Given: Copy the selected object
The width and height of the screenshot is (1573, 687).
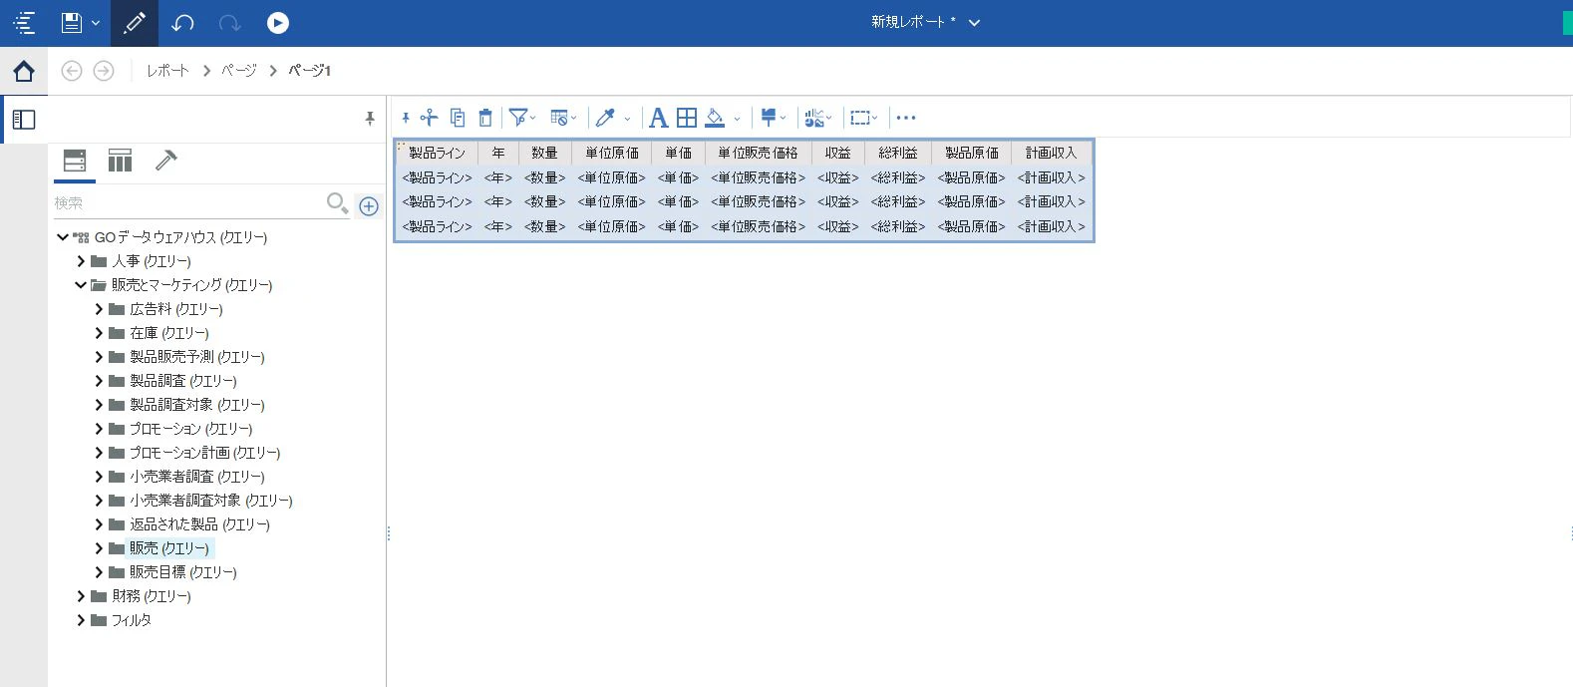Looking at the screenshot, I should [x=458, y=118].
